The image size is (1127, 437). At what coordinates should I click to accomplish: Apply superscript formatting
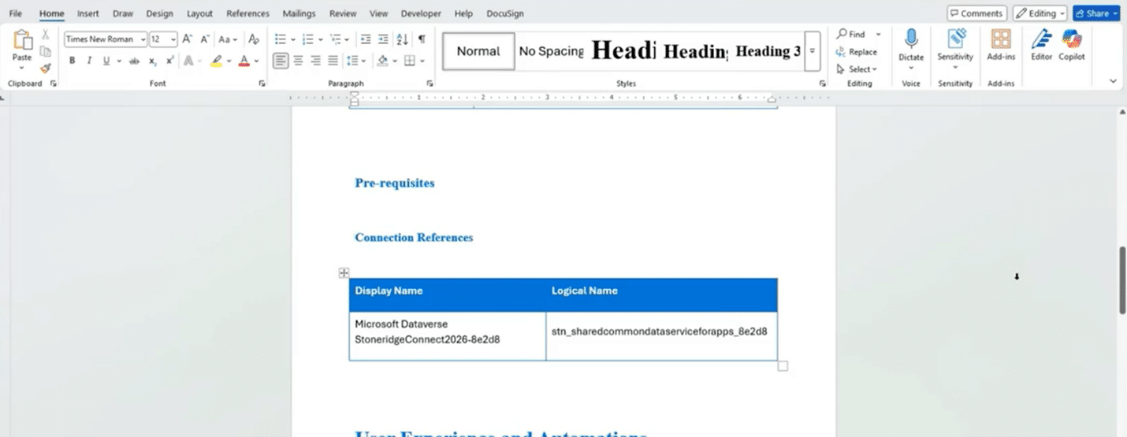pos(169,61)
